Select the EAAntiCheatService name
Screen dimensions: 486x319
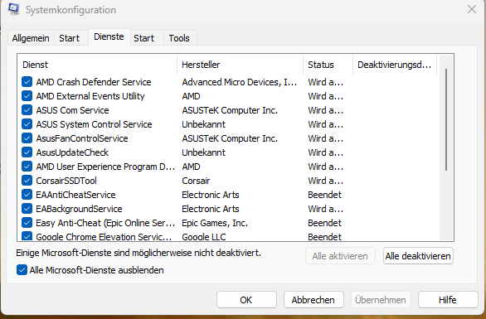point(75,195)
